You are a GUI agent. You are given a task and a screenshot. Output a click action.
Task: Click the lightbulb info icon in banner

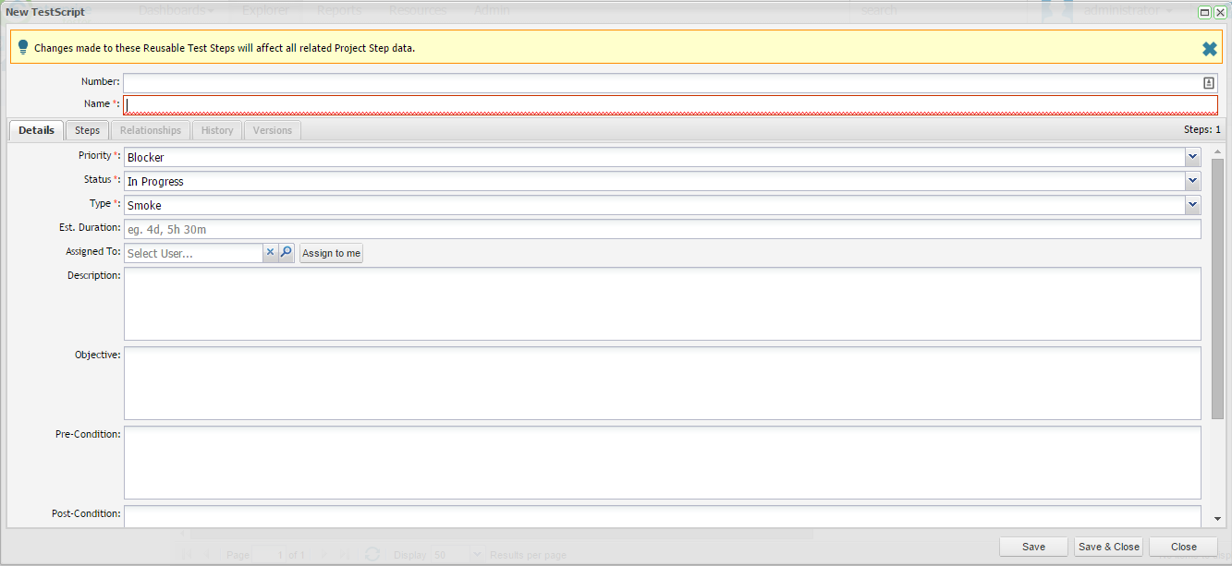[23, 47]
